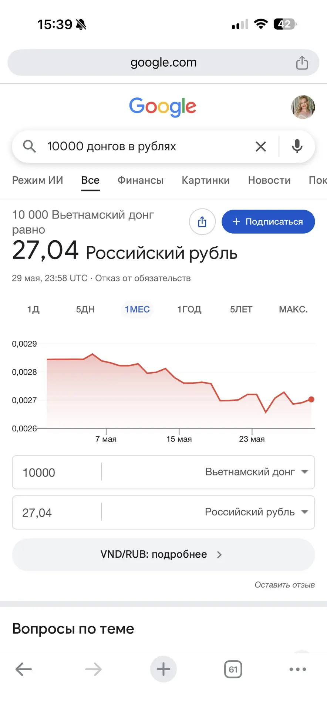The width and height of the screenshot is (327, 711).
Task: Select the 5ДН chart range
Action: tap(85, 309)
